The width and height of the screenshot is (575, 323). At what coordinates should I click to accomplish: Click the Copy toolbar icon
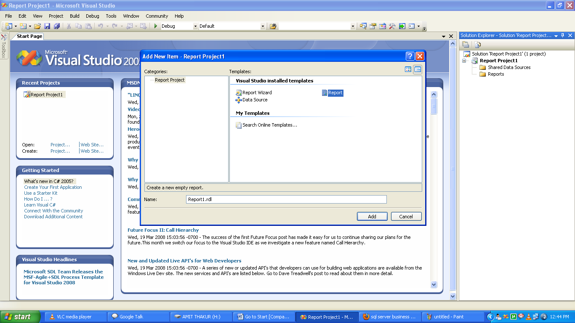click(78, 26)
